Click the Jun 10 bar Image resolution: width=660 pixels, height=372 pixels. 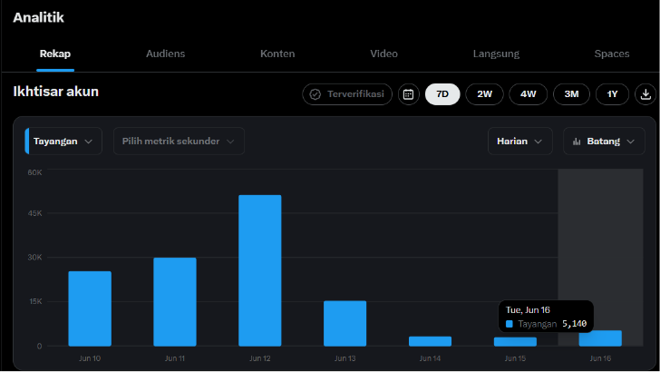[x=90, y=308]
